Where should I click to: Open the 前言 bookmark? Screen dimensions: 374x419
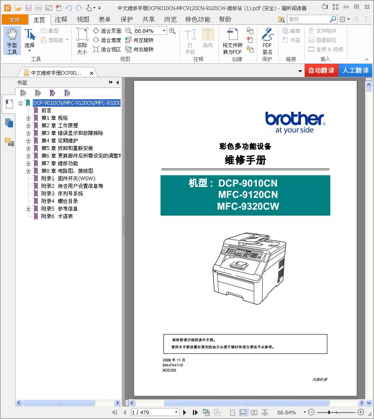(x=46, y=111)
